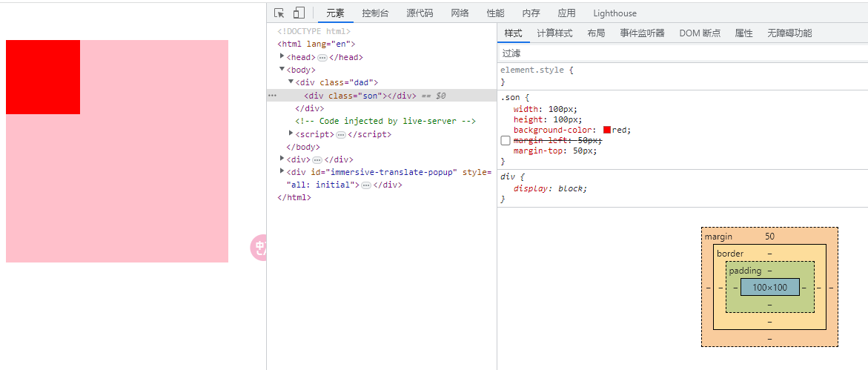Collapse the div class="dad" node
This screenshot has height=370, width=868.
click(291, 82)
